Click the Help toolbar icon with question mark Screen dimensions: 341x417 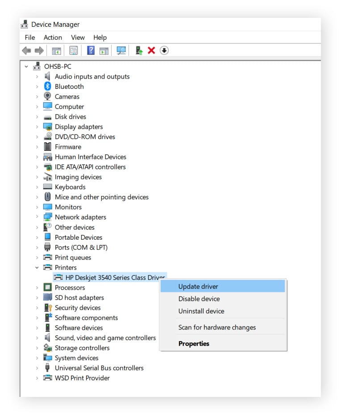coord(91,50)
